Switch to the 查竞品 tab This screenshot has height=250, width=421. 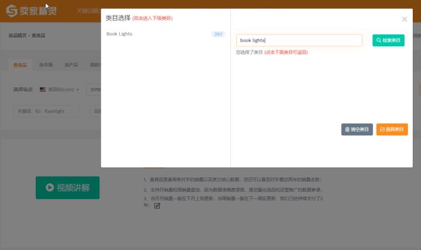coord(20,65)
